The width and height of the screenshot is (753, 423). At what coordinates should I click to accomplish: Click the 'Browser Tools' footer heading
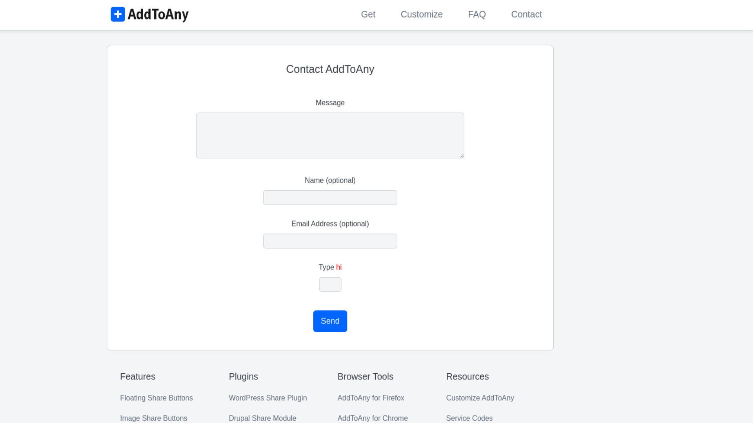pos(365,376)
